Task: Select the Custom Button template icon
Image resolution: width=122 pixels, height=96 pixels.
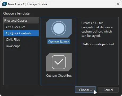Action: click(59, 28)
